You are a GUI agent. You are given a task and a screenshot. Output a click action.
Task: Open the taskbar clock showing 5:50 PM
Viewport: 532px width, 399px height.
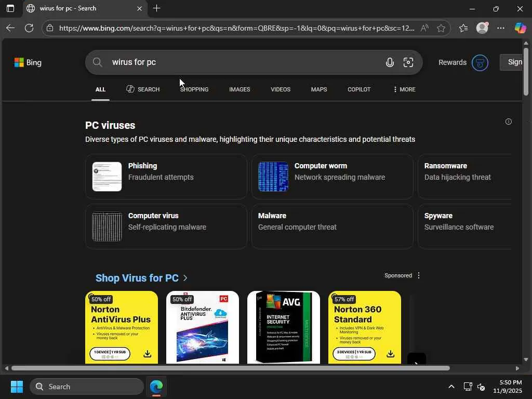coord(507,387)
